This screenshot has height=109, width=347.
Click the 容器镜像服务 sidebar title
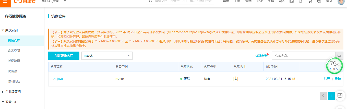(x=16, y=16)
